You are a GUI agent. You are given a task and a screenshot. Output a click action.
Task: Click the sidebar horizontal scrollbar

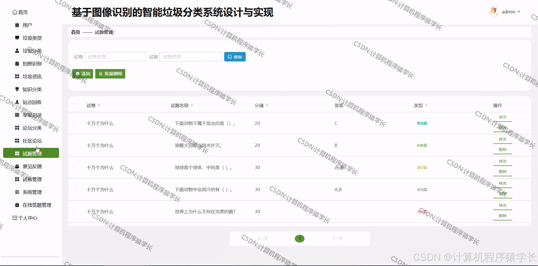tap(31, 256)
